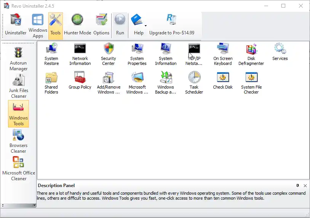This screenshot has width=310, height=218.
Task: Select Windows Tools in the sidebar
Action: (x=18, y=114)
